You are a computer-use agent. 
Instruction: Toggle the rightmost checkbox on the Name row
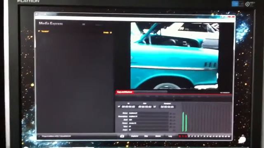point(174,113)
